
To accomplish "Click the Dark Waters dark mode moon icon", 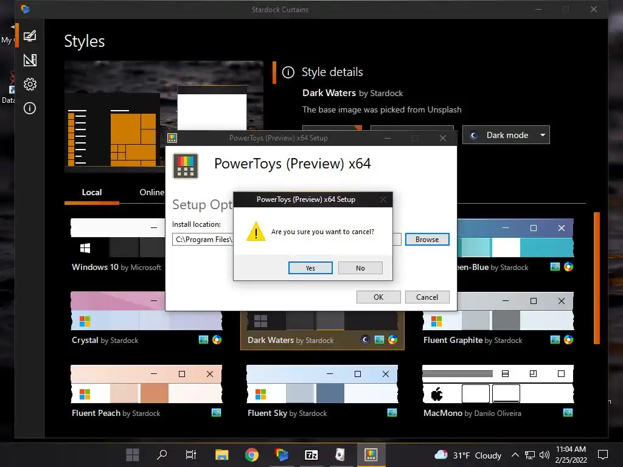I will (x=365, y=339).
